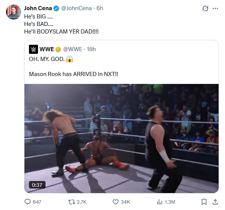The height and width of the screenshot is (210, 225).
Task: Click the WWE account name
Action: click(47, 49)
